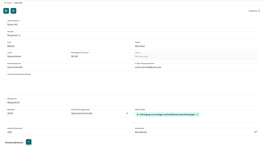Click the Helpdesk external-link icon
The width and height of the screenshot is (264, 147).
[x=259, y=11]
